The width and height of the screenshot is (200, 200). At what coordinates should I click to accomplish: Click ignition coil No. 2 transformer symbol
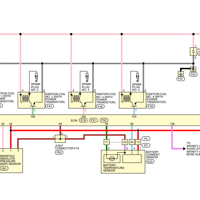pos(25,98)
